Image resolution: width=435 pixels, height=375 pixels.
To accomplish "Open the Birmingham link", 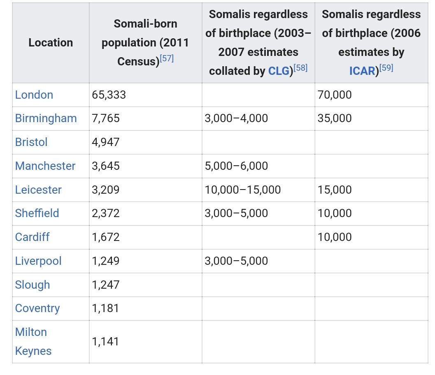I will pos(46,118).
